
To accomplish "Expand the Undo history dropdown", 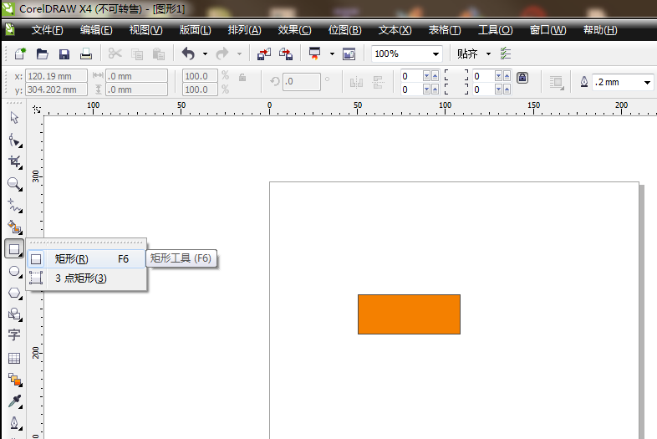I will click(x=205, y=54).
